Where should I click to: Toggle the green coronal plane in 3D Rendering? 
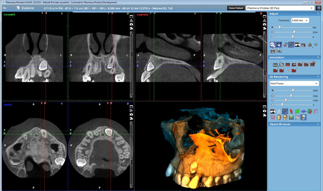tap(297, 111)
